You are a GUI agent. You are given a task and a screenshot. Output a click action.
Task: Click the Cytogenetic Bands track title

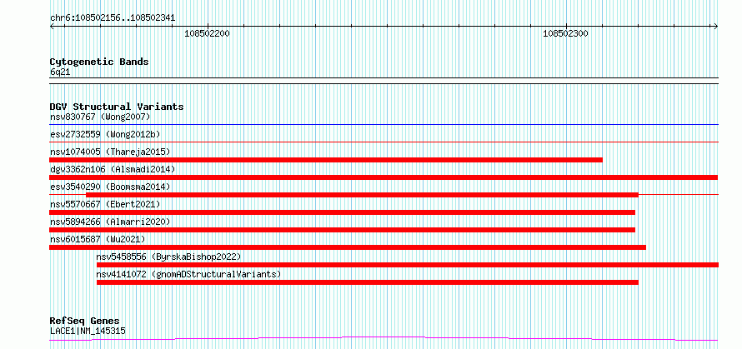(x=99, y=62)
